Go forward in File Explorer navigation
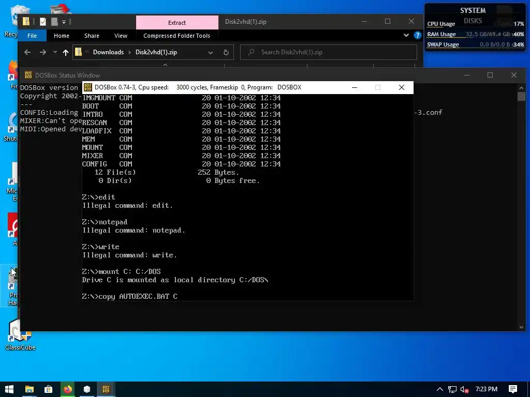This screenshot has height=397, width=530. coord(42,52)
